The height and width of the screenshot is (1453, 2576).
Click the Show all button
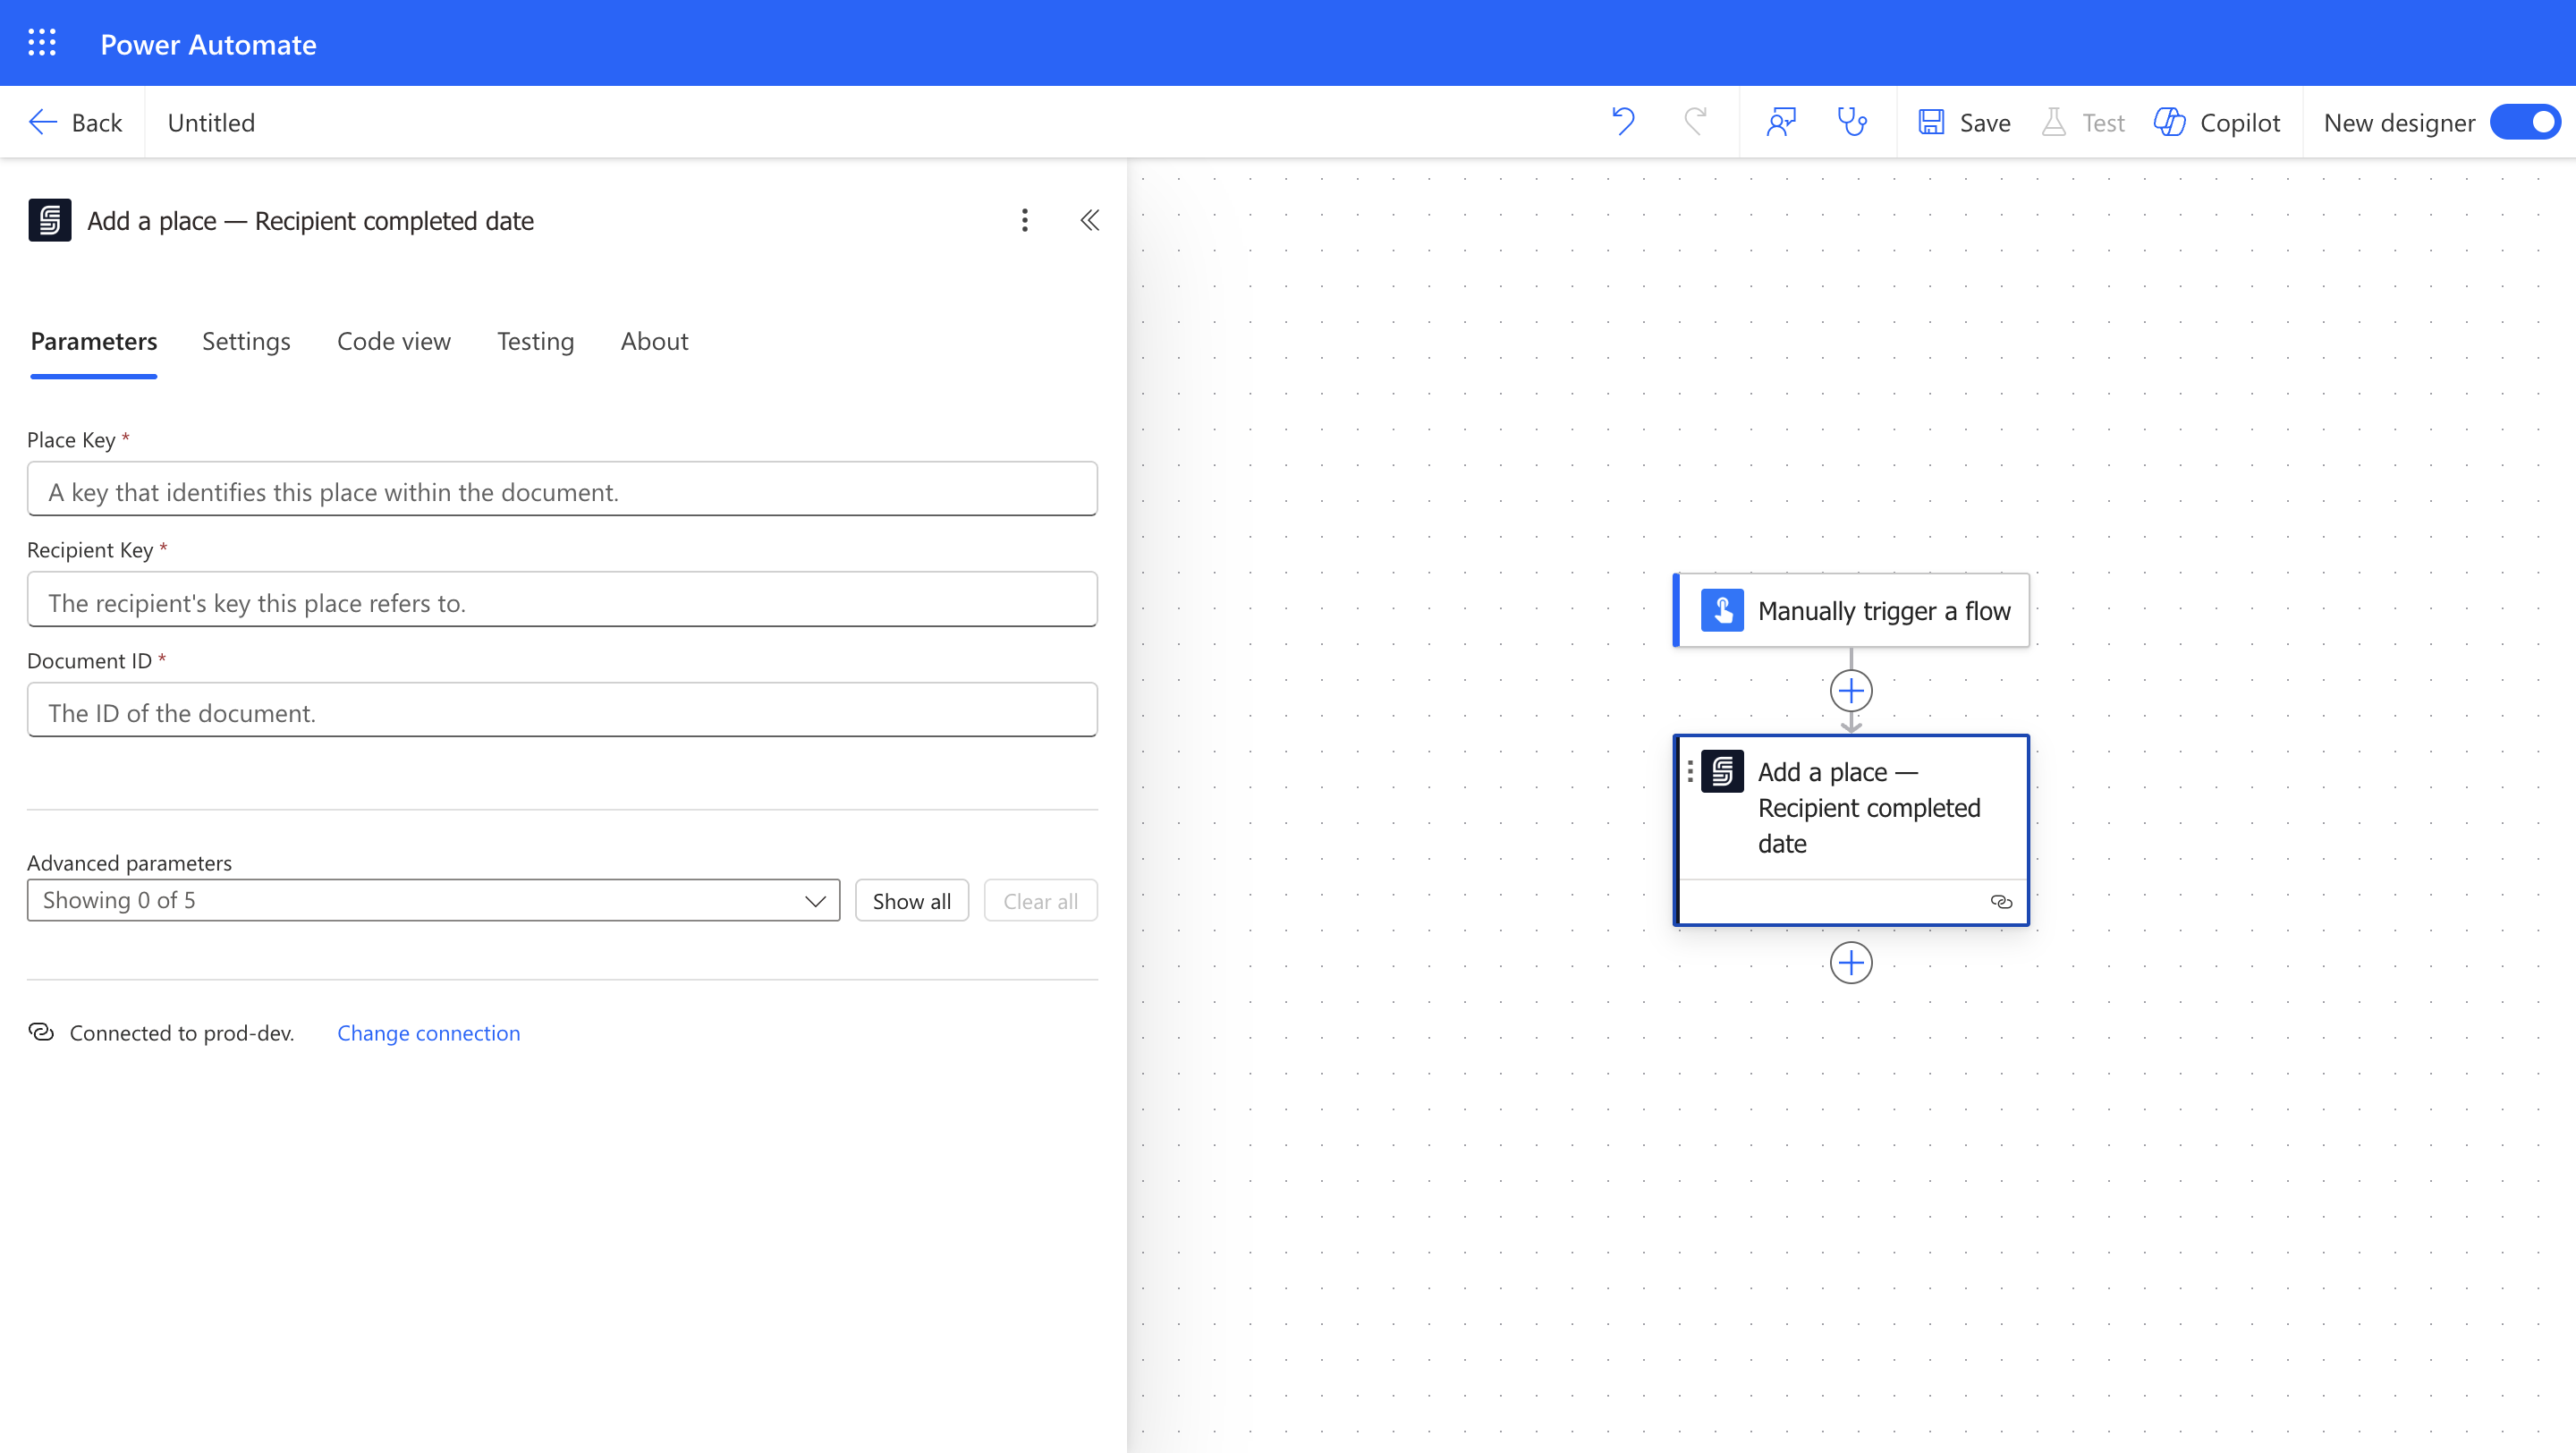click(911, 901)
